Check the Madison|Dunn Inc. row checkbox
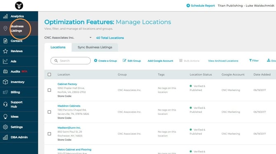The height and width of the screenshot is (154, 276). [49, 134]
